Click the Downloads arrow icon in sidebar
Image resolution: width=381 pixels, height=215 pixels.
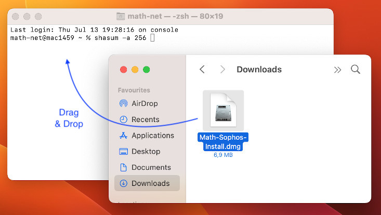point(123,183)
